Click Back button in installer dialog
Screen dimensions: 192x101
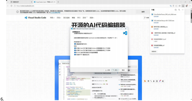tap(108, 70)
